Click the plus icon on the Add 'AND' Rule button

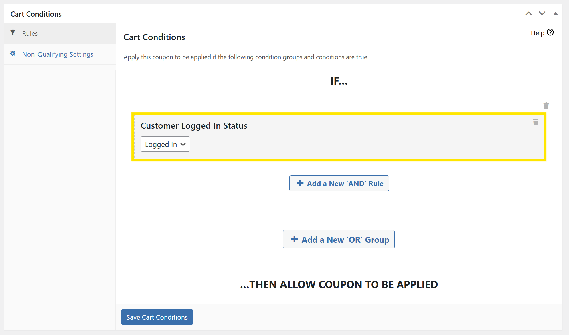(x=300, y=183)
